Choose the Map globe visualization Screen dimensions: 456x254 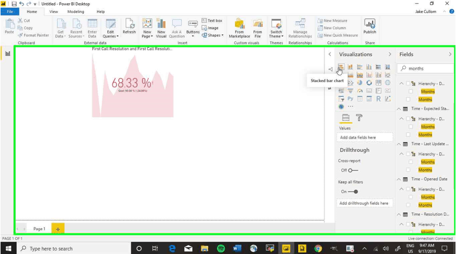tap(388, 83)
